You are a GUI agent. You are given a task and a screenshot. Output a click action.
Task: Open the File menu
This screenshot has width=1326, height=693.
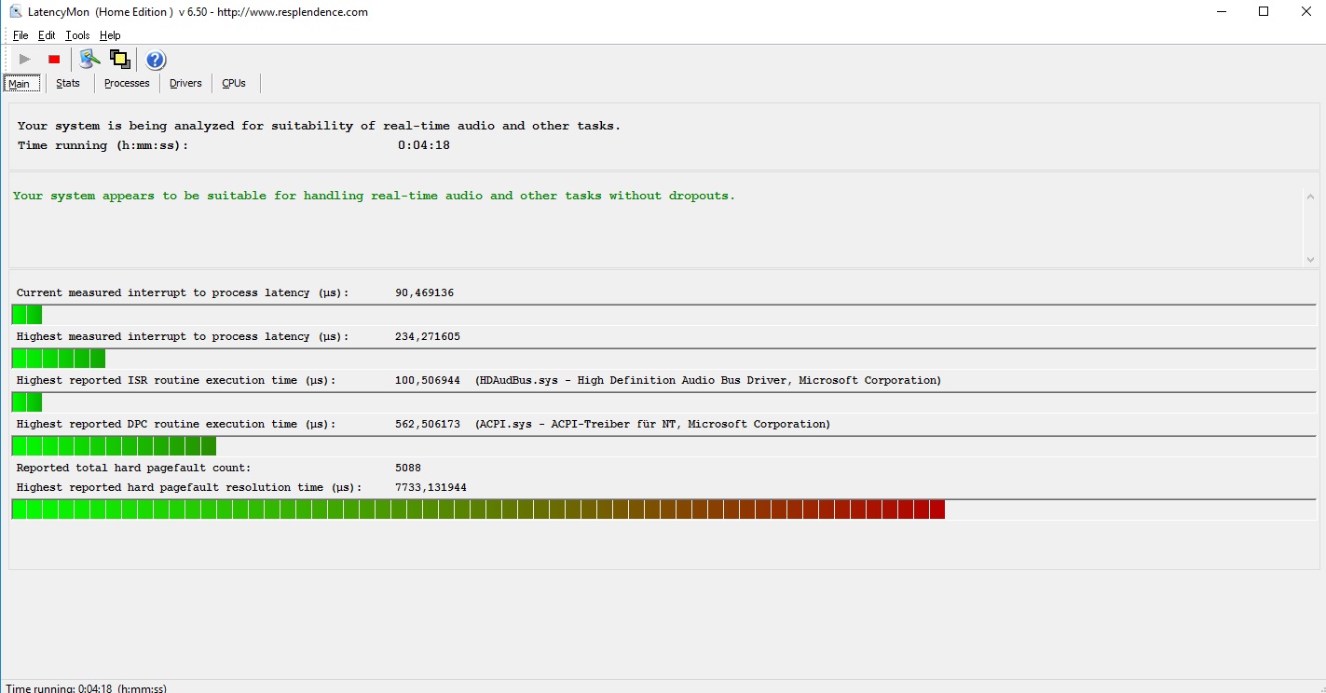click(x=21, y=35)
